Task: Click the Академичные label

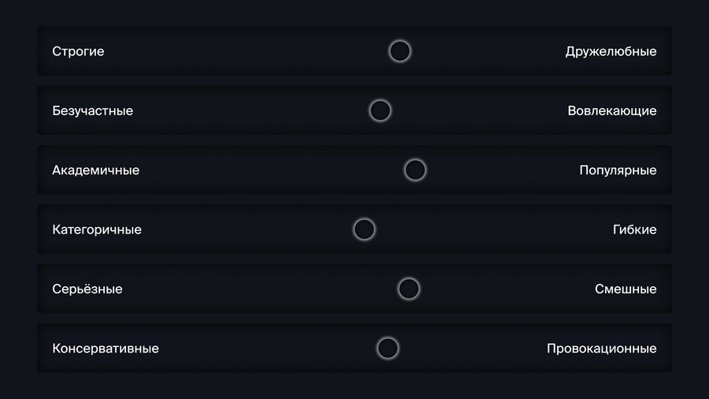Action: pos(95,170)
